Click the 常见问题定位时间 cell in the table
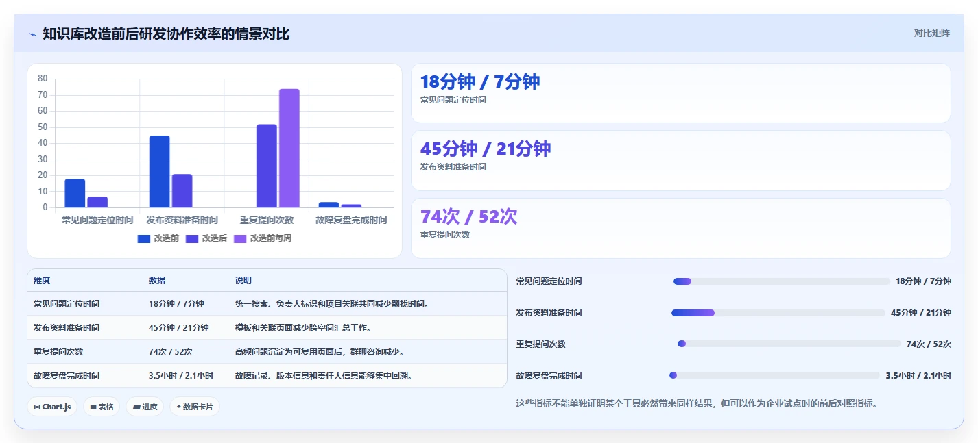 click(x=67, y=304)
